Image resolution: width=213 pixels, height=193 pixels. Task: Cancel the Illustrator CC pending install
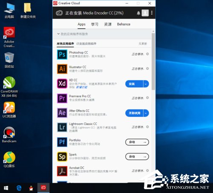coord(147,69)
